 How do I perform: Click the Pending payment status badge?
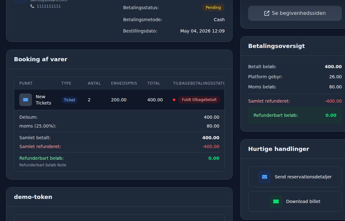point(213,8)
